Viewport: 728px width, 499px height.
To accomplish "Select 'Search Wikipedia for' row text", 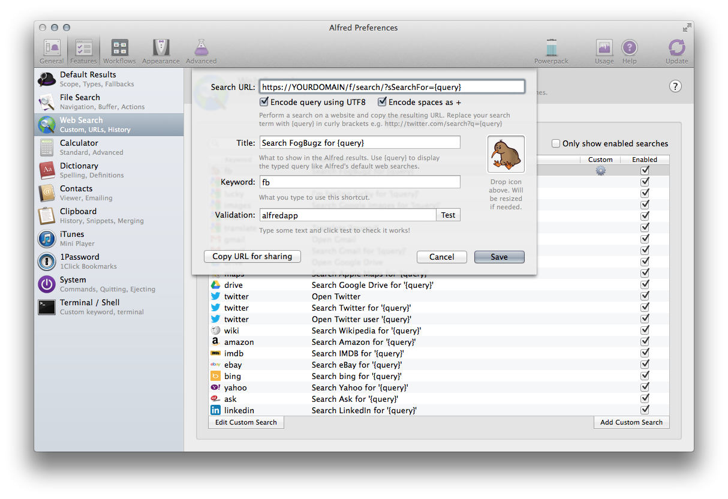I will click(x=366, y=330).
